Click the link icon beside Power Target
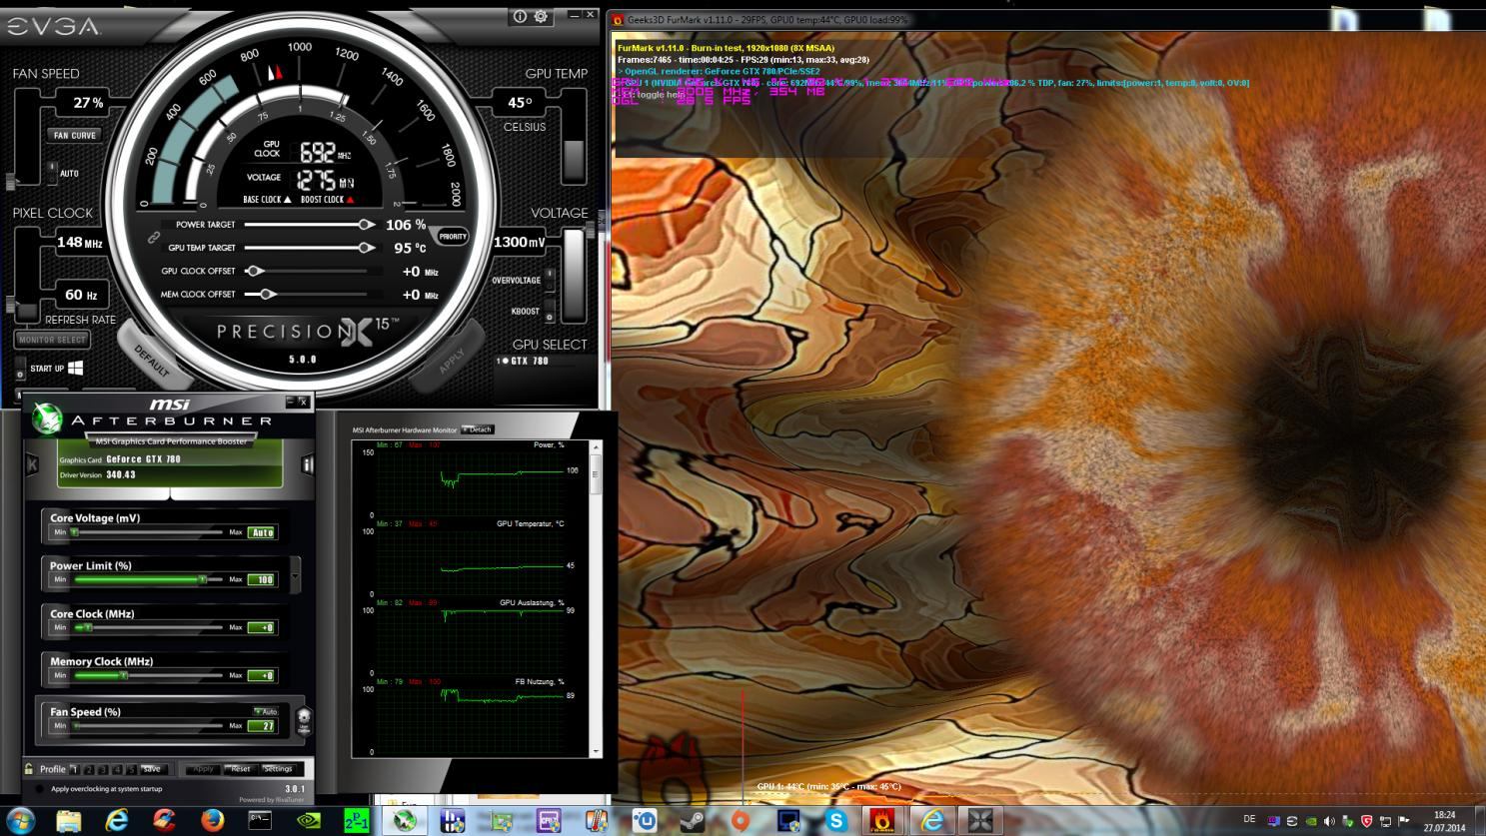The image size is (1486, 836). 154,237
